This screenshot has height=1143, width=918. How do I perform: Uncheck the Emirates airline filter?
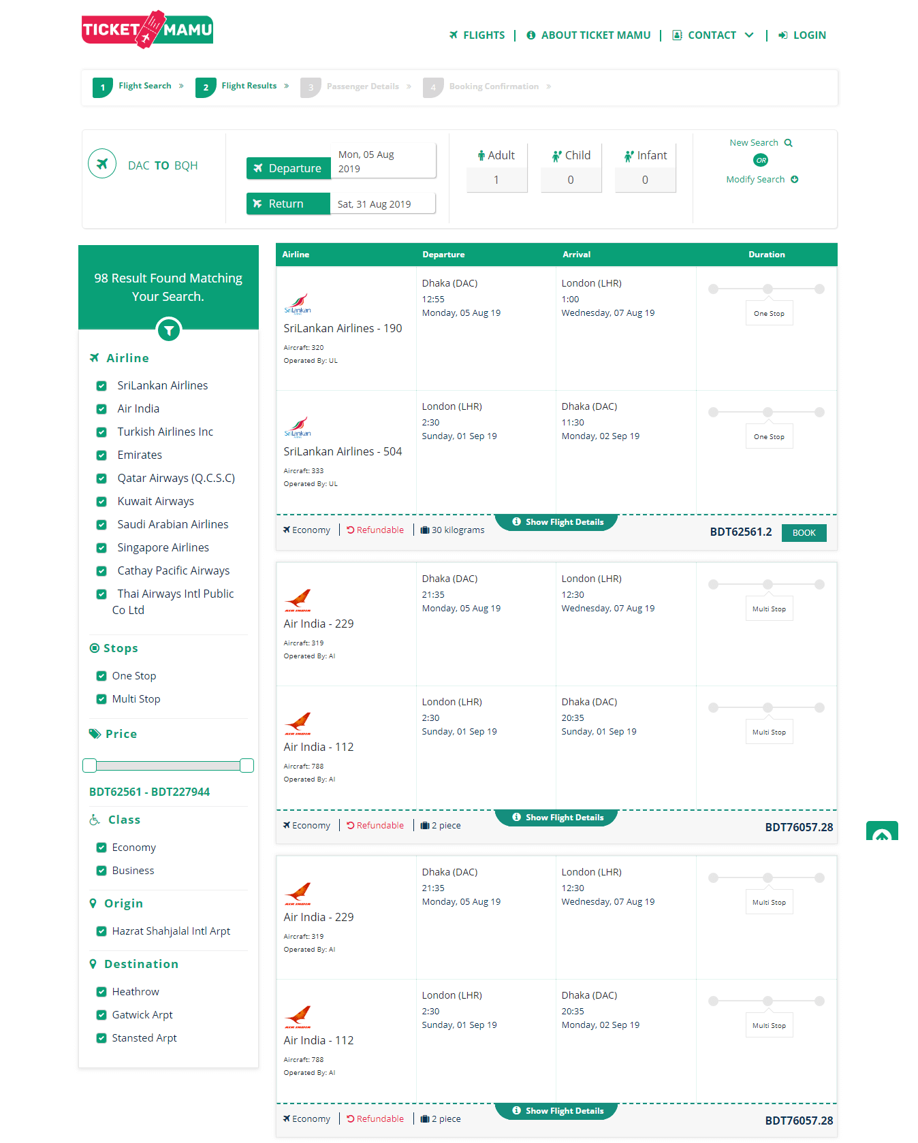tap(101, 455)
